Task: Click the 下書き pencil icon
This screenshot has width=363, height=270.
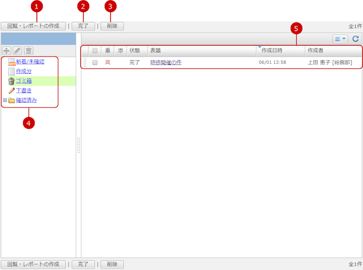Action: tap(11, 91)
